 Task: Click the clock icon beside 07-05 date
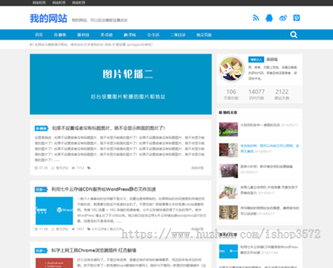[36, 168]
